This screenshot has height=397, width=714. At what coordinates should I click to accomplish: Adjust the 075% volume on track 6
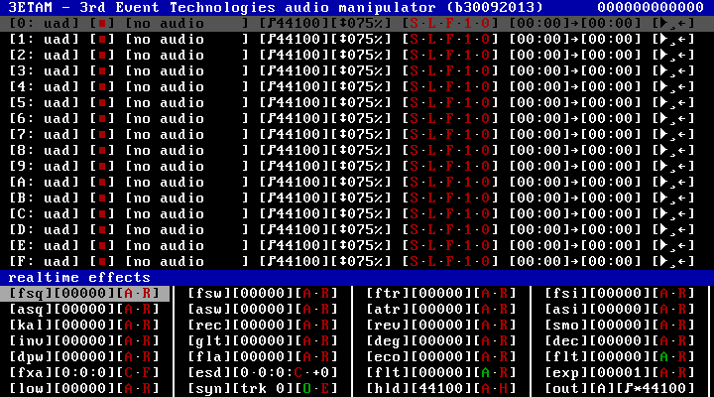[x=361, y=118]
